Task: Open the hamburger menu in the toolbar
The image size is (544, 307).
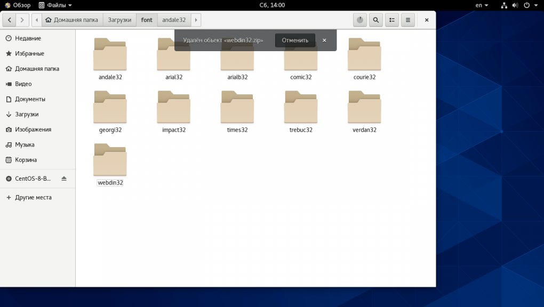Action: pyautogui.click(x=408, y=20)
